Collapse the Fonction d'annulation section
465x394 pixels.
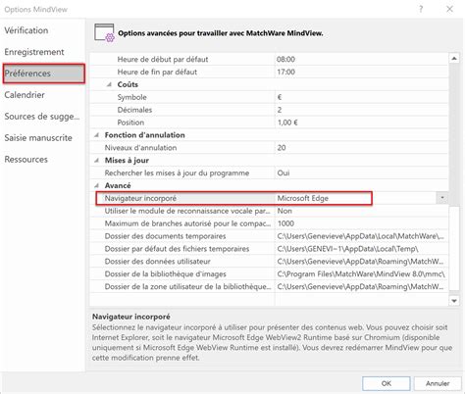[97, 135]
